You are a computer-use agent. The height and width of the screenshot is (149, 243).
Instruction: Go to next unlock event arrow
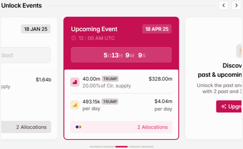pyautogui.click(x=236, y=5)
